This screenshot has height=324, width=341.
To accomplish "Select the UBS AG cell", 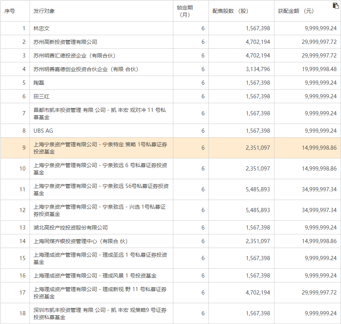I will 43,130.
